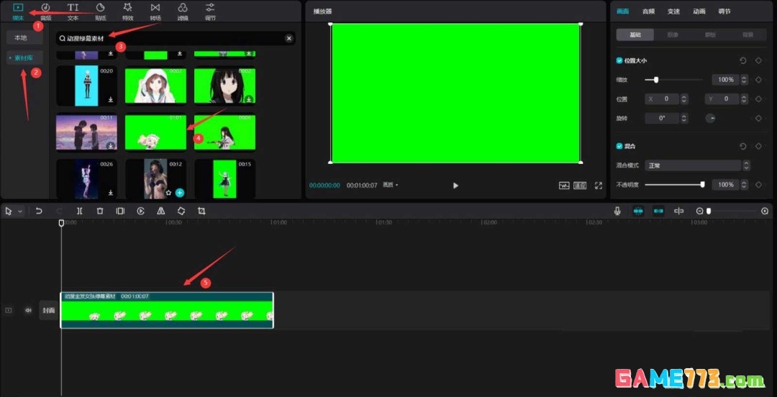
Task: Expand the 画质 quality dropdown in player
Action: click(x=391, y=186)
